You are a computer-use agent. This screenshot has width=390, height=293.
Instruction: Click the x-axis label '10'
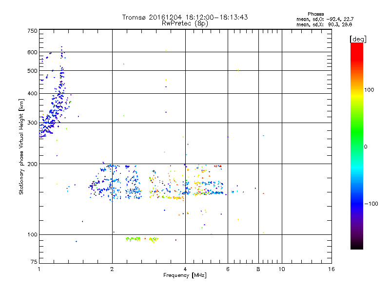[x=282, y=269]
